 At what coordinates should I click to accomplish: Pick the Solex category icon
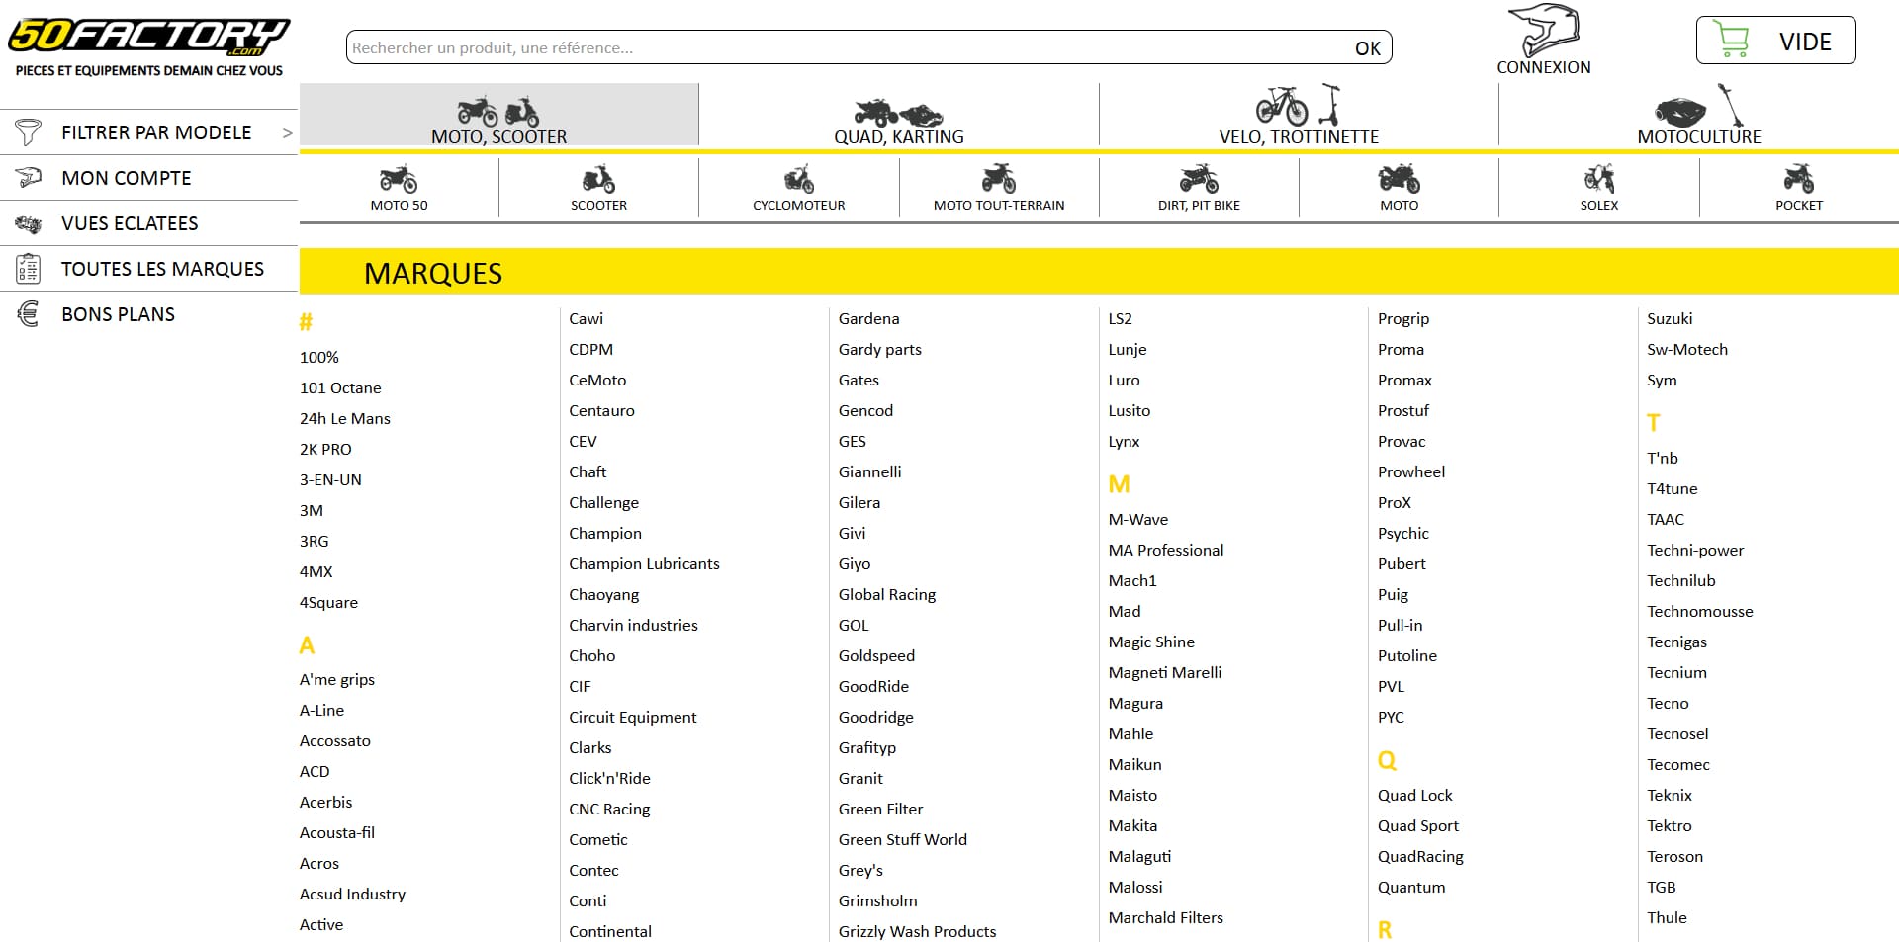point(1599,179)
